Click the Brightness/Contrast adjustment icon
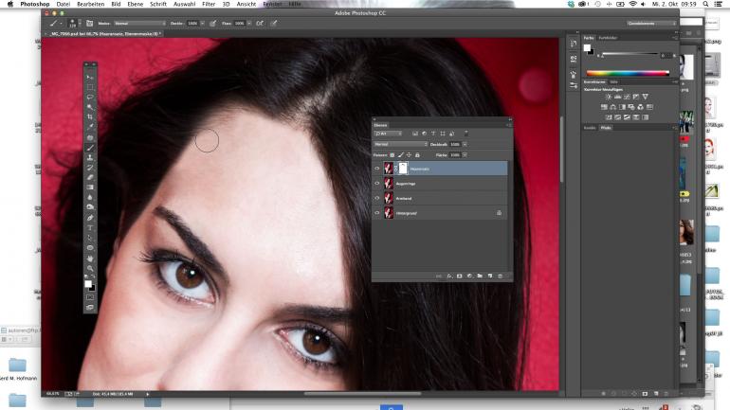 (x=608, y=97)
